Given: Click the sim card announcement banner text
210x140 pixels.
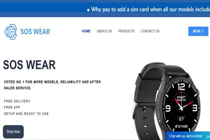Looking at the screenshot, I should pyautogui.click(x=150, y=10).
